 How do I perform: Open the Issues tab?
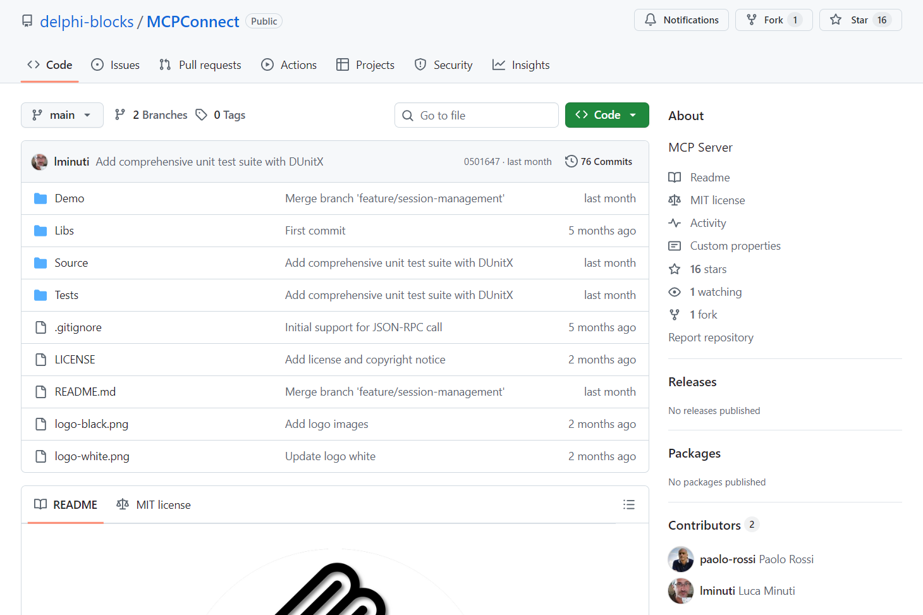[116, 65]
